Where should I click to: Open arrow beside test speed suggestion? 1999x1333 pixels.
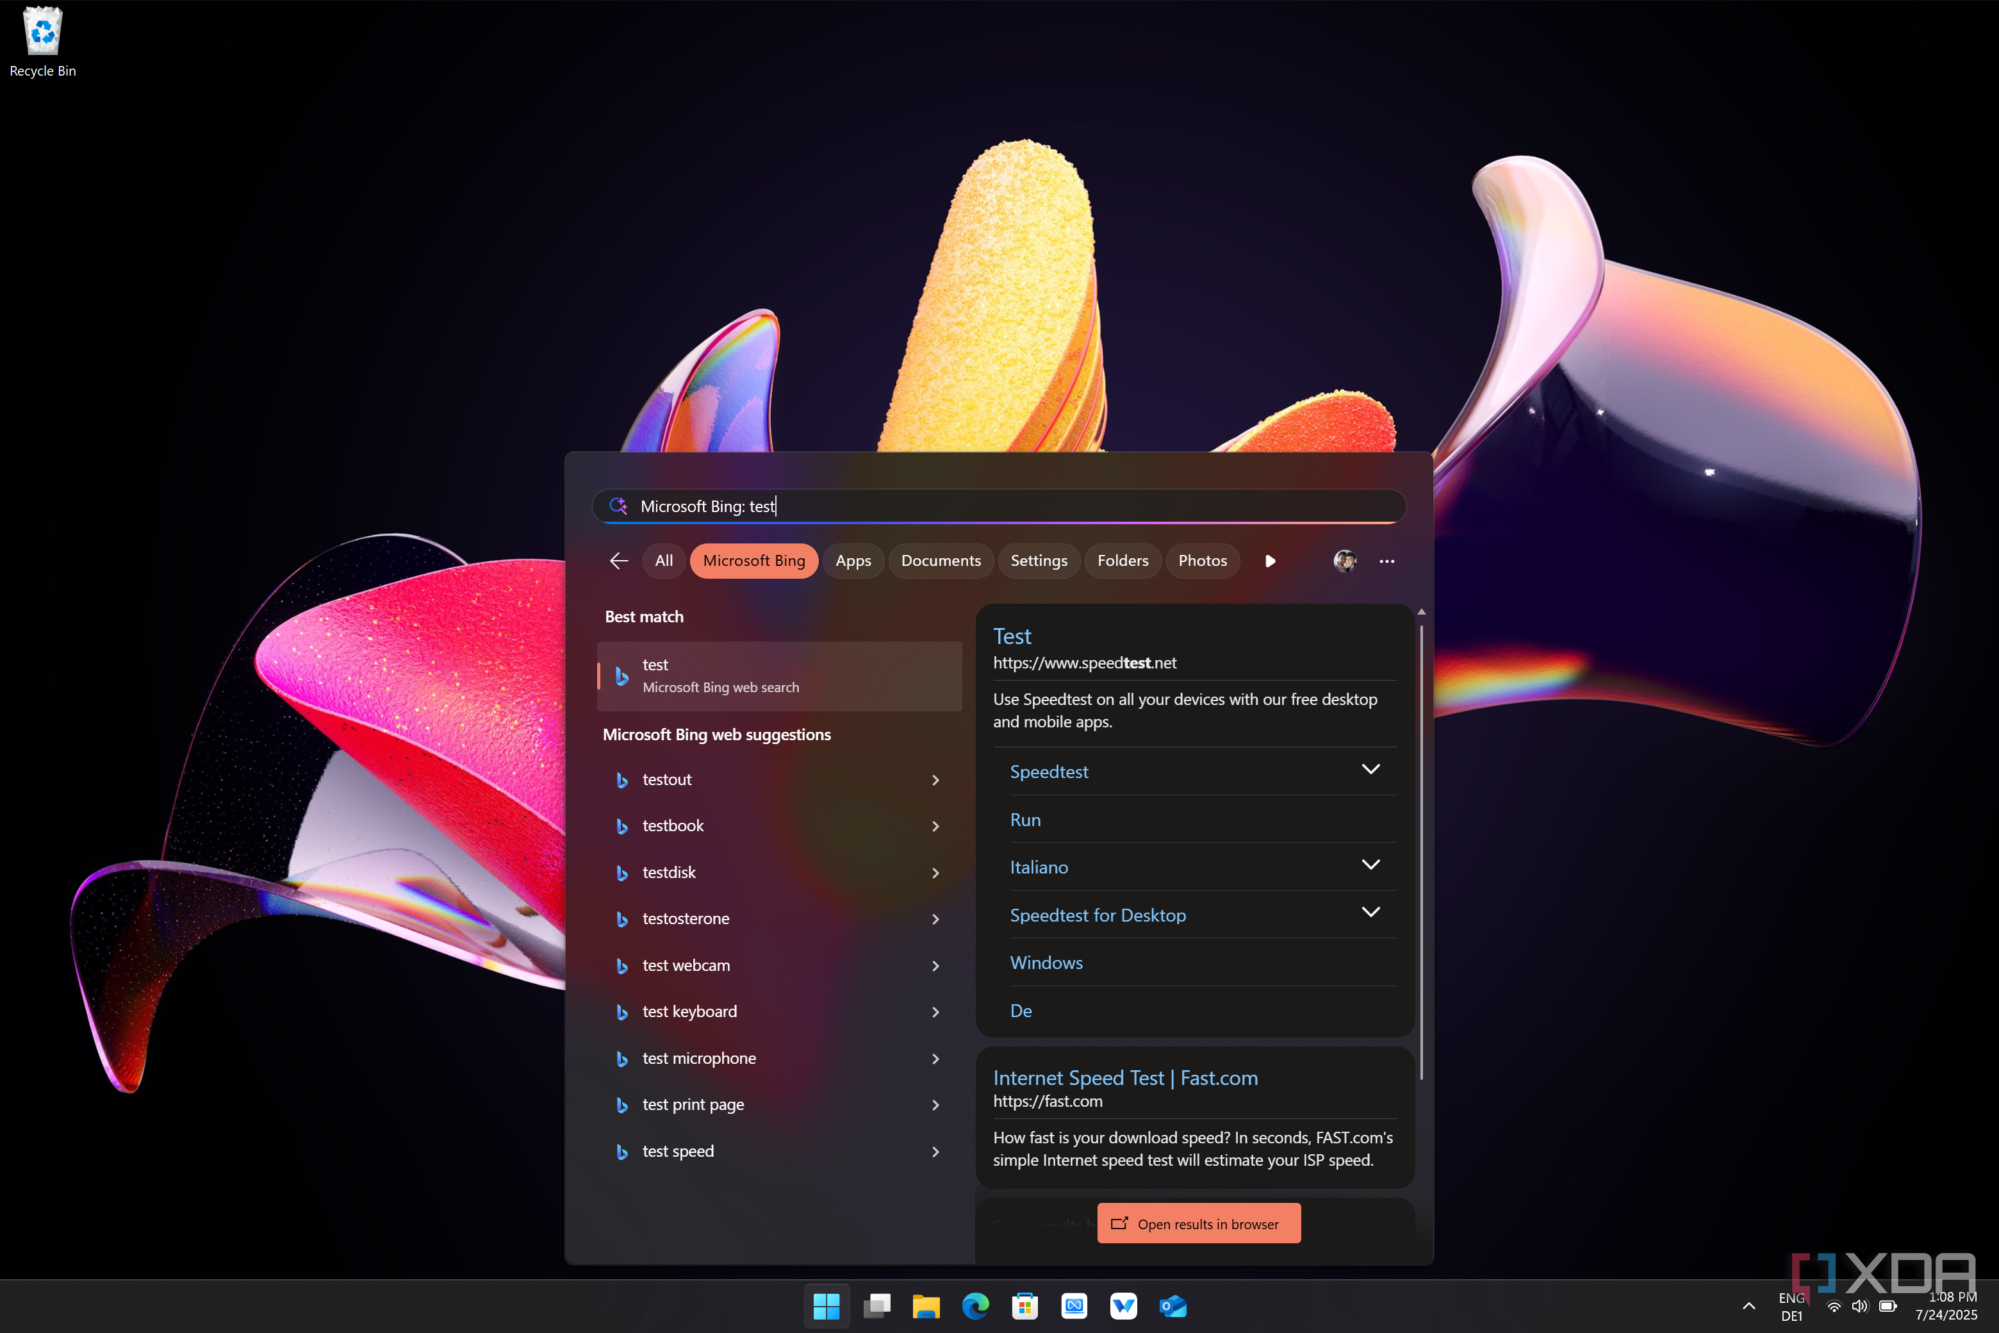(936, 1152)
